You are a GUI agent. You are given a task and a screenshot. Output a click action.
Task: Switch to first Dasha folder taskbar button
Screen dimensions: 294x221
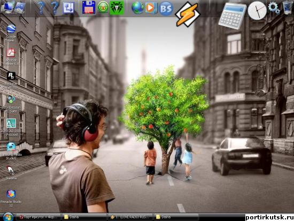pos(84,217)
